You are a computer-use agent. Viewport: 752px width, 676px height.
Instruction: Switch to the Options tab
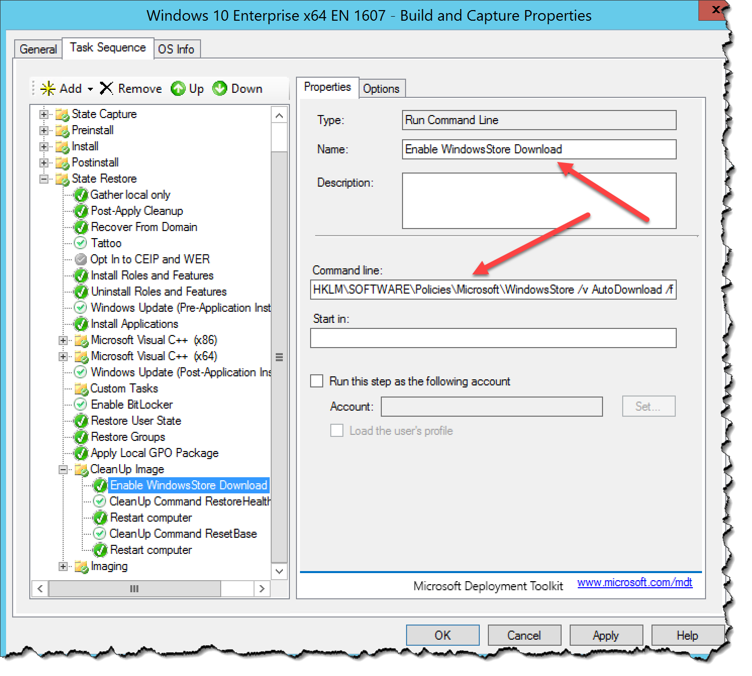382,88
